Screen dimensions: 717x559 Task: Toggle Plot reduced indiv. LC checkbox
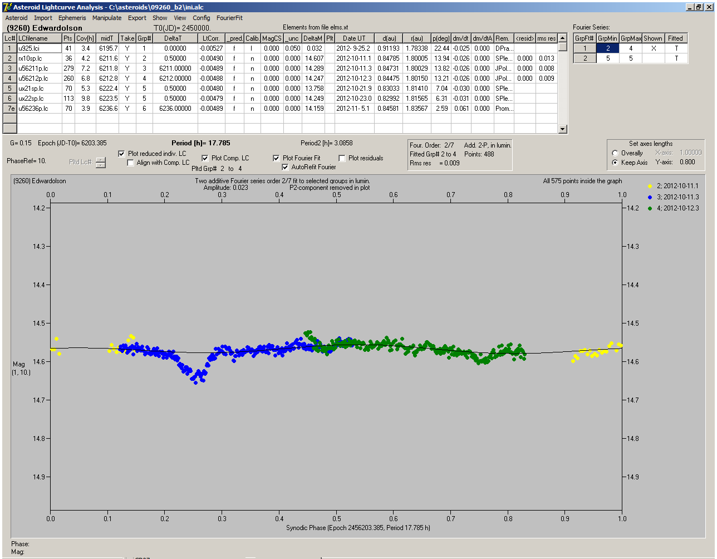(122, 153)
